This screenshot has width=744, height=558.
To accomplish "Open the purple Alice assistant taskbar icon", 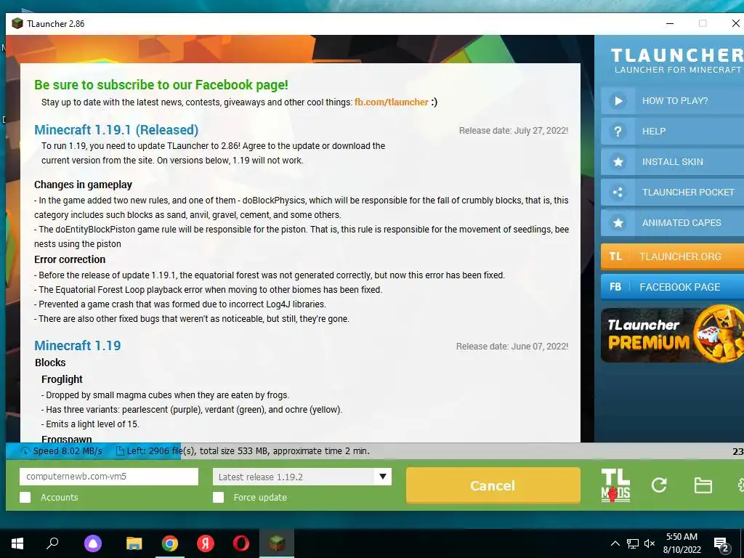I will tap(93, 543).
